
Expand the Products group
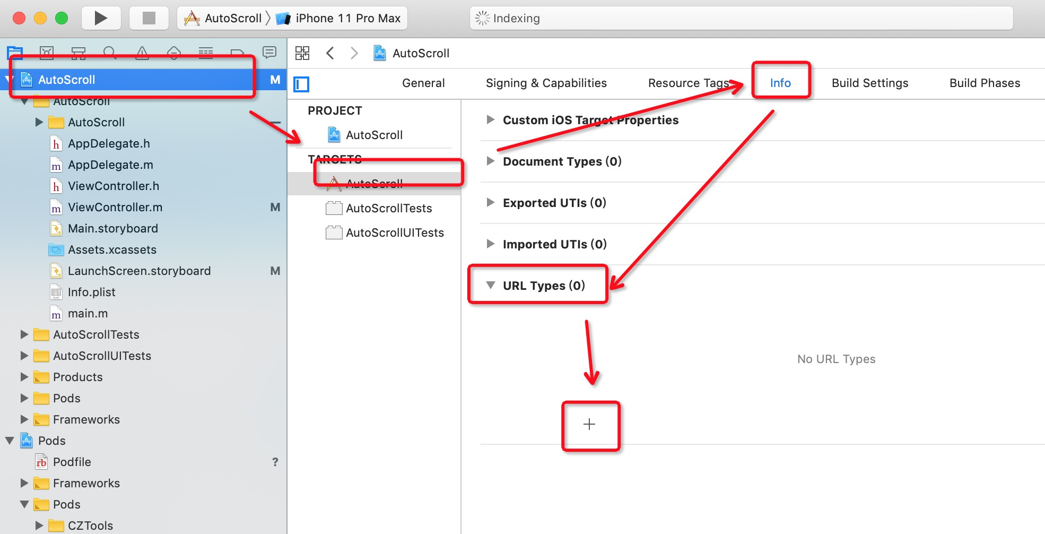point(24,377)
